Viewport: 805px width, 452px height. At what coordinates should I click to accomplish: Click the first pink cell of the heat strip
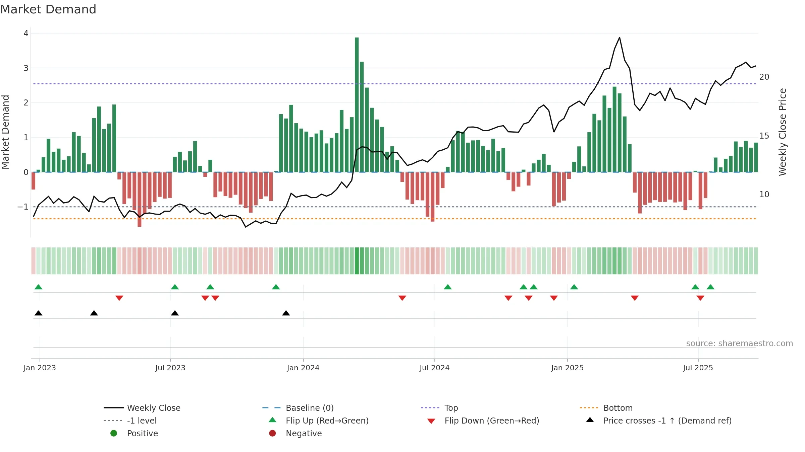pos(34,261)
